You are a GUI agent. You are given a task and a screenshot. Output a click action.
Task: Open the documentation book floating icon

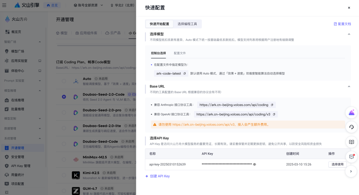(351, 142)
